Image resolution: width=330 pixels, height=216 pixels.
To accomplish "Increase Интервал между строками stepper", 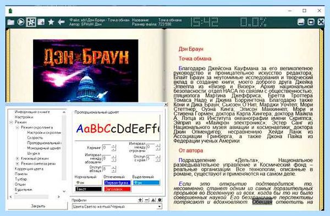I will (158, 145).
